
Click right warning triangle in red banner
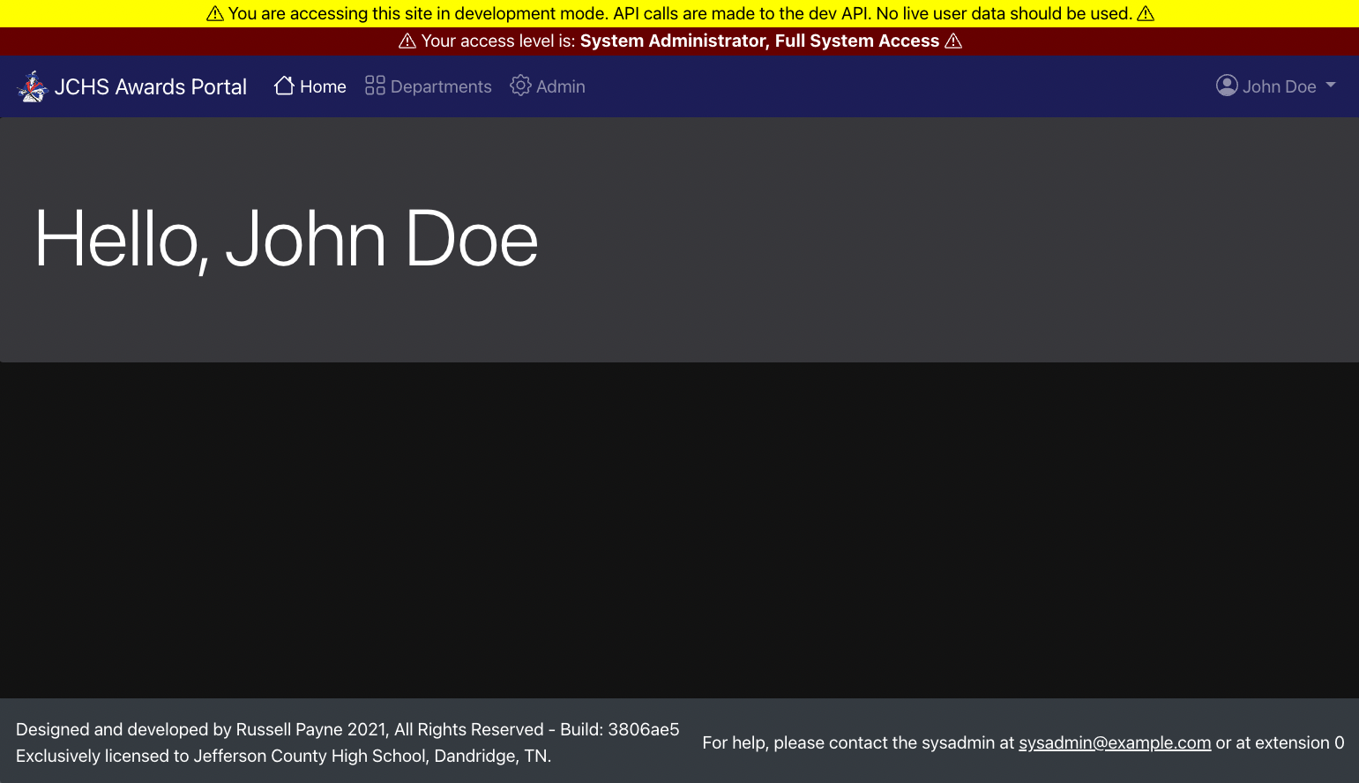[x=953, y=41]
